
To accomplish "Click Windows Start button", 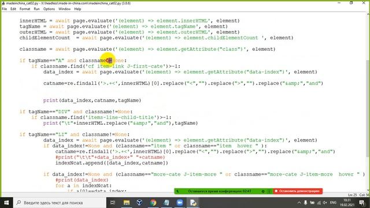I will 6,203.
